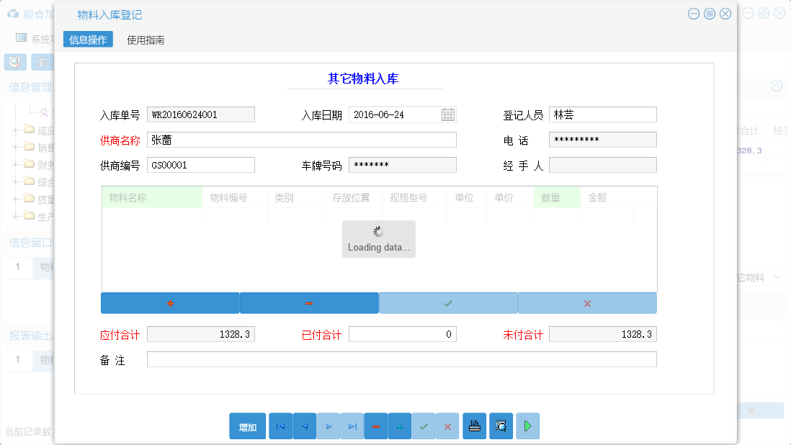Image resolution: width=791 pixels, height=445 pixels.
Task: Jump to first record with the toolbar icon
Action: click(x=280, y=426)
